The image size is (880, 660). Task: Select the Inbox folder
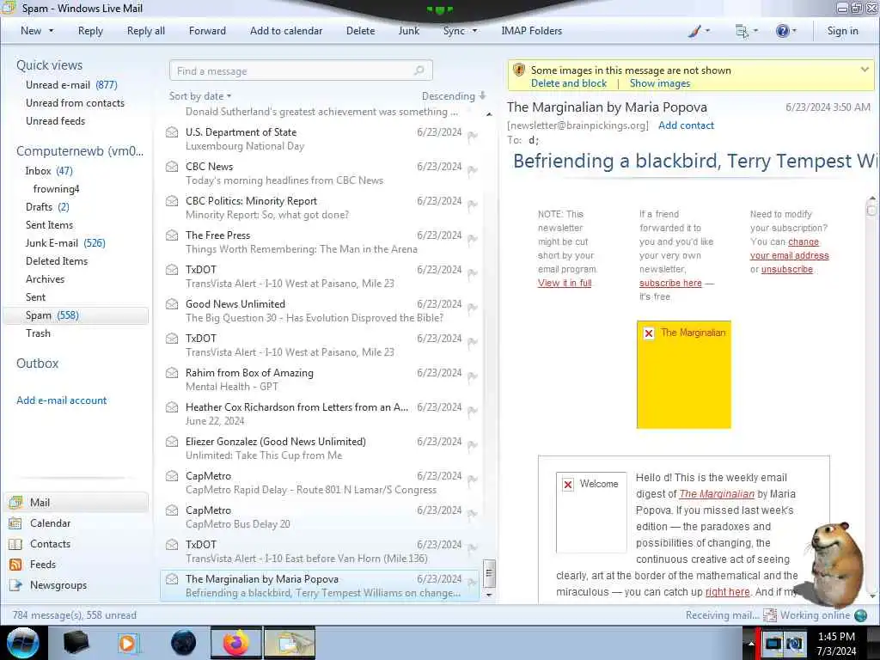coord(49,171)
